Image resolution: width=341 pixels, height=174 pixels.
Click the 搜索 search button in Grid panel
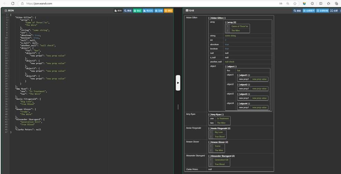click(x=297, y=11)
